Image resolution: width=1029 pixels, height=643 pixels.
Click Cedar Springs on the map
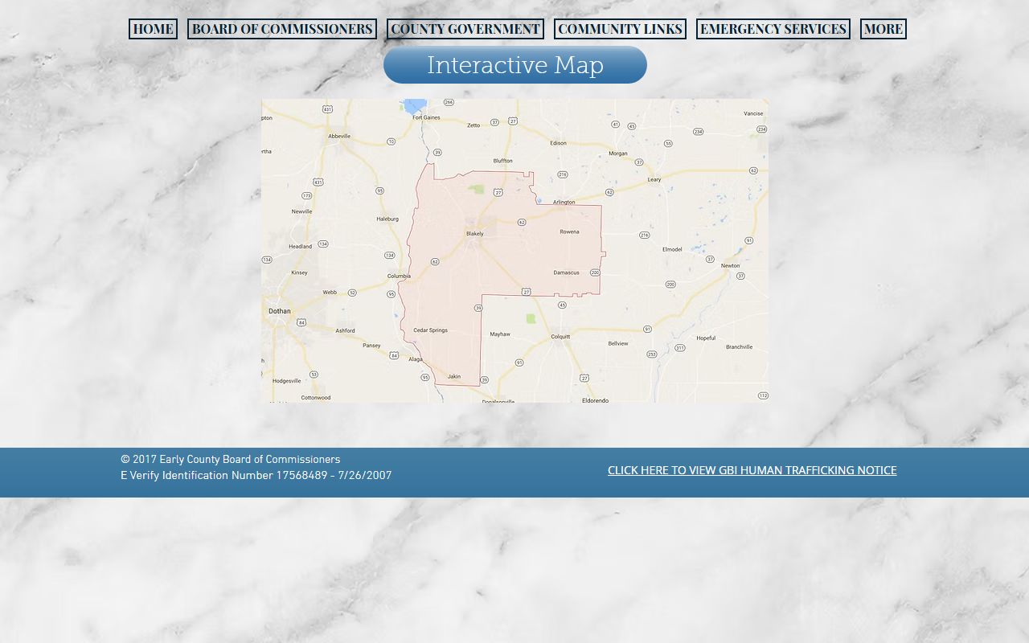(430, 330)
